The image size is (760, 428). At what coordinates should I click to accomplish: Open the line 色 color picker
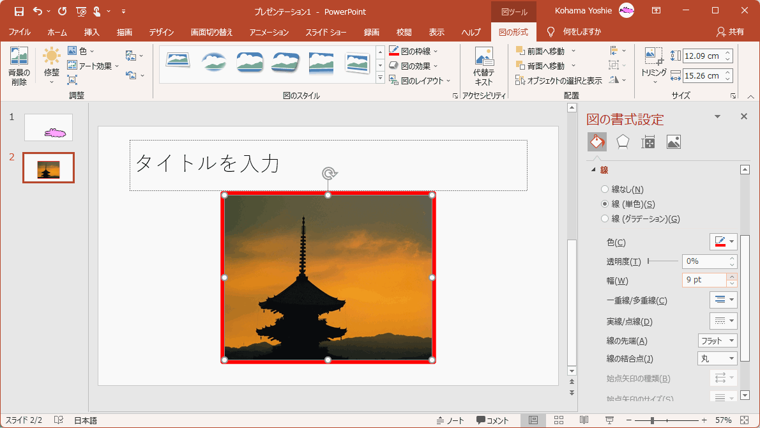[x=723, y=241]
